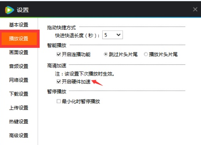Toggle 开启连播功能 checkbox

[59, 54]
